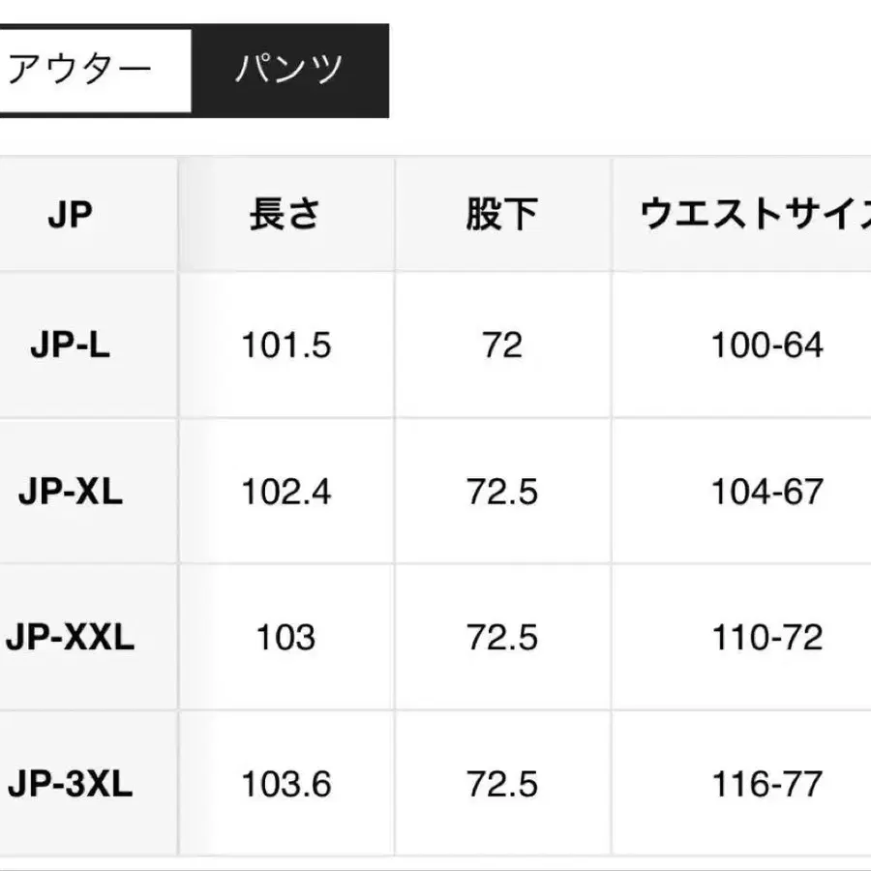The image size is (871, 871).
Task: Select the JP-3XL size row label
Action: (x=70, y=784)
